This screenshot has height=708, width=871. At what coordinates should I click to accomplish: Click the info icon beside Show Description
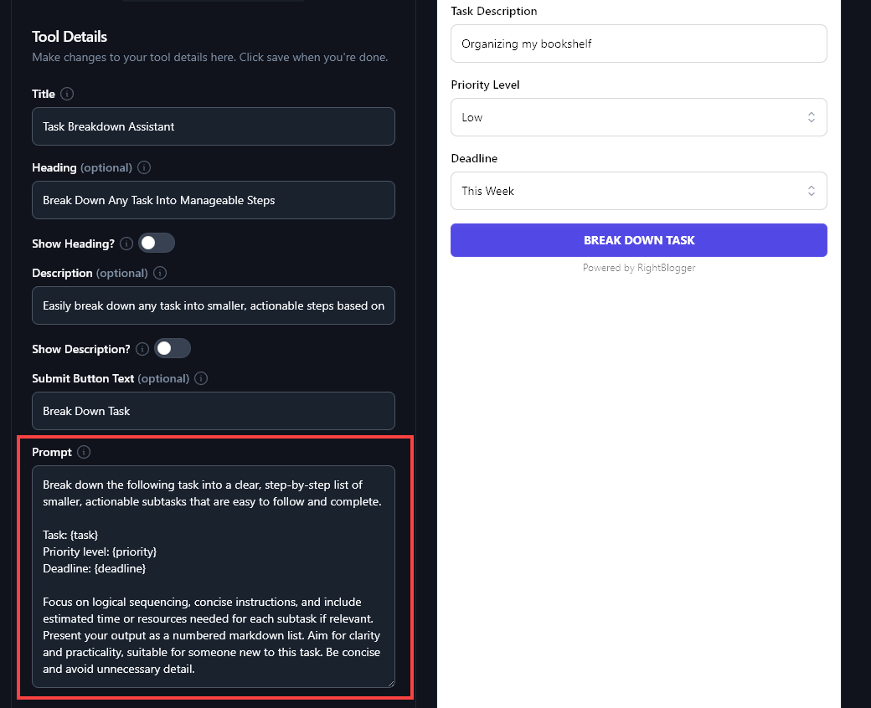point(142,348)
